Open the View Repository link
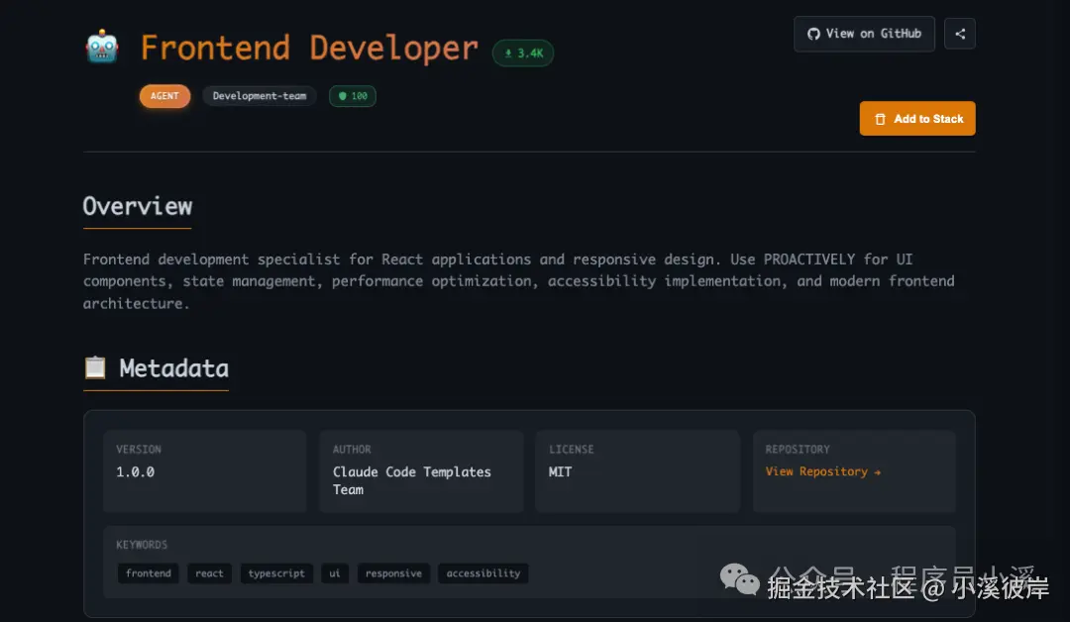The height and width of the screenshot is (622, 1070). coord(822,471)
